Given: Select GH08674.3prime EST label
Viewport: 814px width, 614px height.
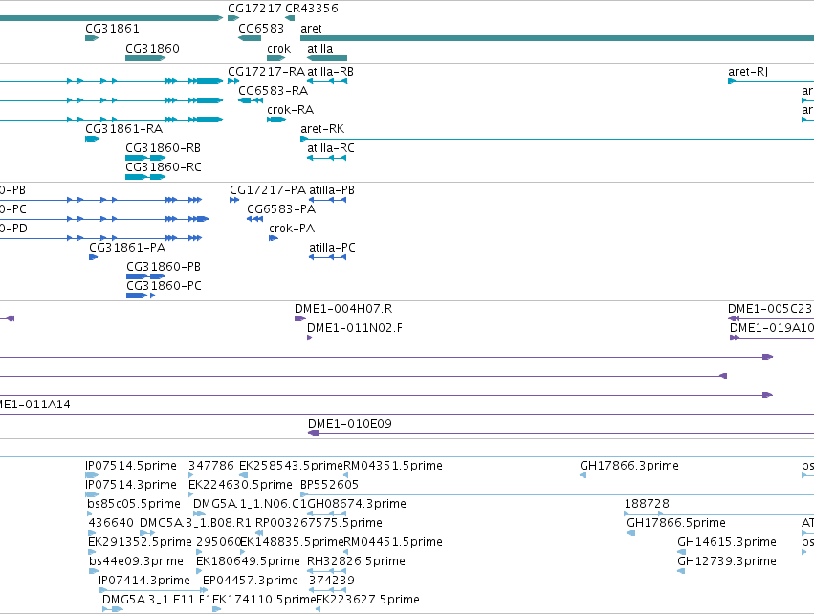Looking at the screenshot, I should point(357,504).
